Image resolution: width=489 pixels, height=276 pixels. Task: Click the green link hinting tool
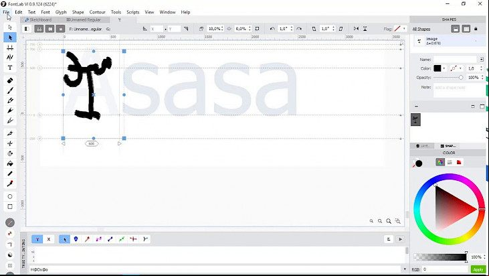pos(122,239)
